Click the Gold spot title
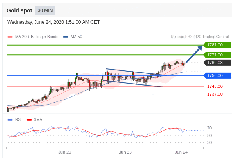Screen dimensions: 236x161 19,10
